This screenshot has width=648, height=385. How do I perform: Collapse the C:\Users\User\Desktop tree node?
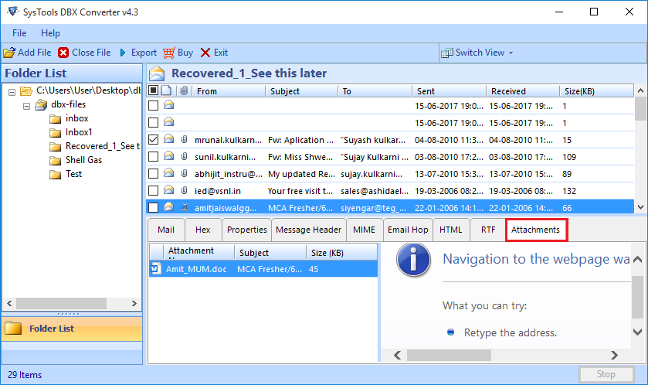coord(12,92)
